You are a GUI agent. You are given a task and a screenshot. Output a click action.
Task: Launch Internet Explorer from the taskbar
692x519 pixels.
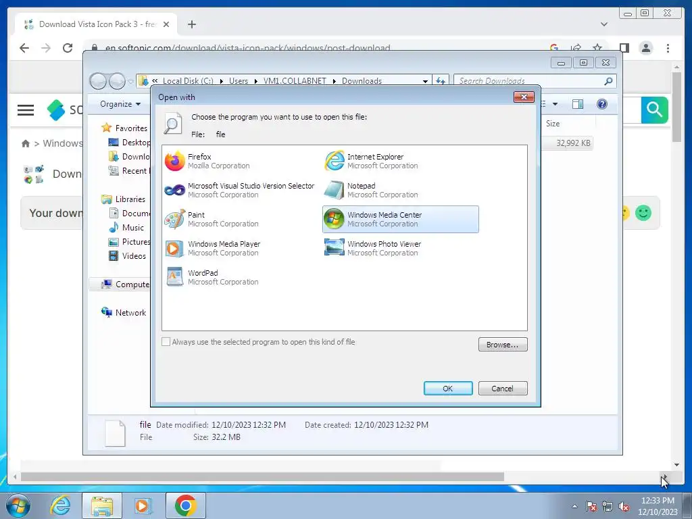(x=60, y=505)
